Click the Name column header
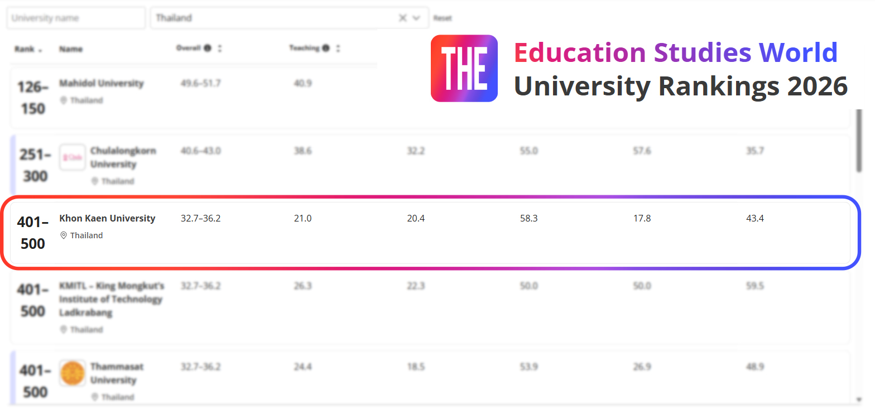 coord(71,49)
